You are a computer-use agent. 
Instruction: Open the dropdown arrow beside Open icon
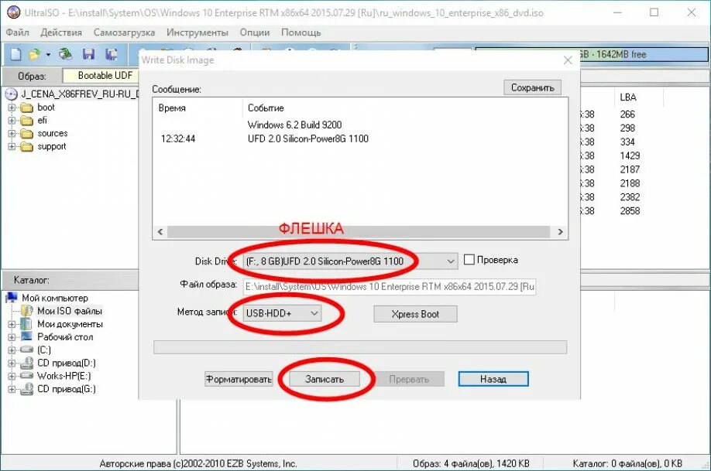click(x=48, y=55)
